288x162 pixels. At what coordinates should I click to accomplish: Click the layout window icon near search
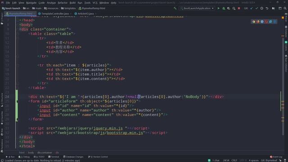pos(280,8)
